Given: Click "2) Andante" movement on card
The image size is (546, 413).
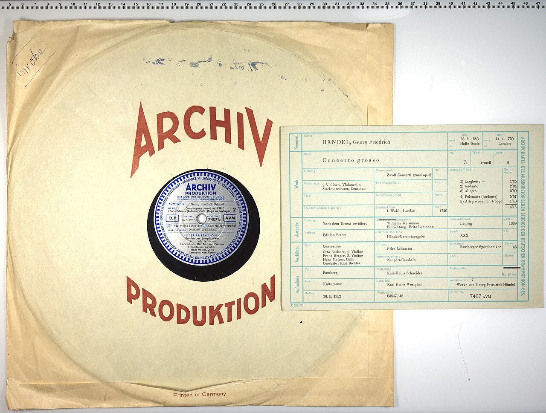Looking at the screenshot, I should pyautogui.click(x=469, y=186).
